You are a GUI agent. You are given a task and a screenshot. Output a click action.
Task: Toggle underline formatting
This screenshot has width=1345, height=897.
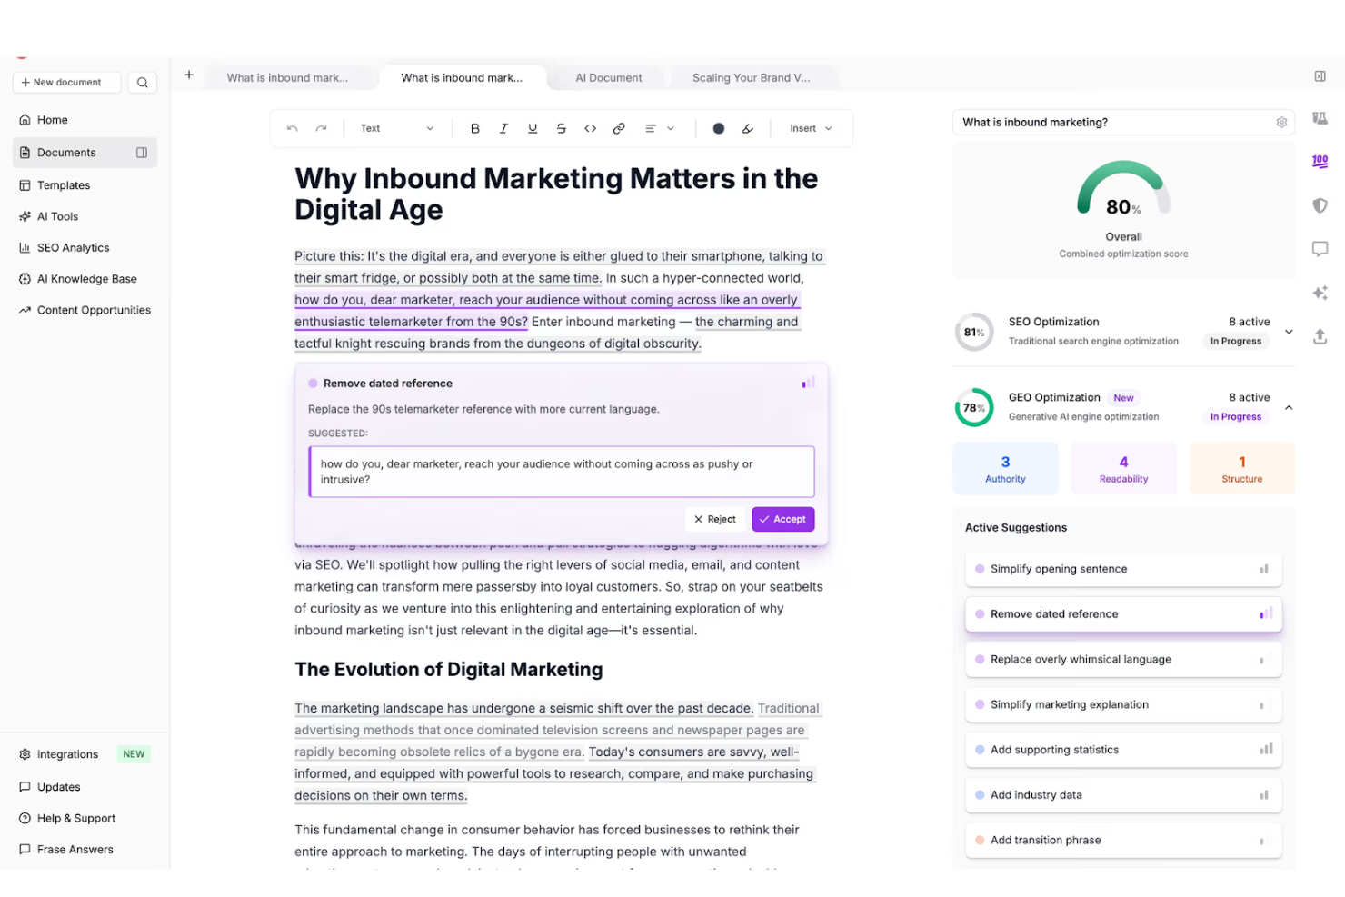tap(533, 129)
